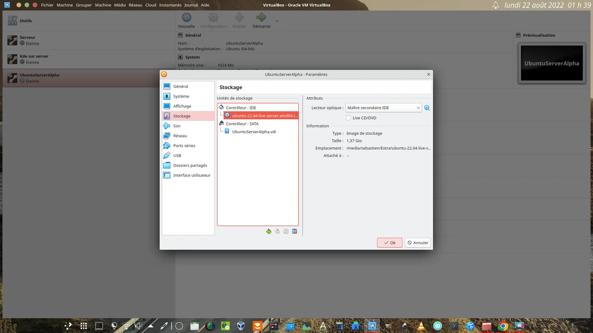Click the remove storage controller icon
The width and height of the screenshot is (593, 333).
click(x=277, y=231)
